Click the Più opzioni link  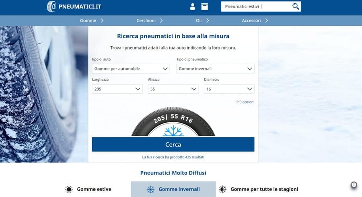pos(245,102)
